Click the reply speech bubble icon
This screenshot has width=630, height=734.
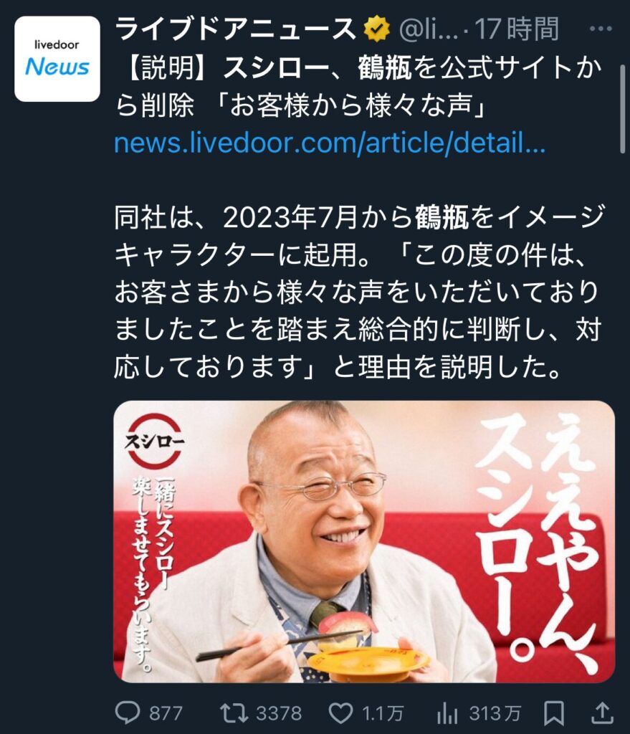point(128,713)
